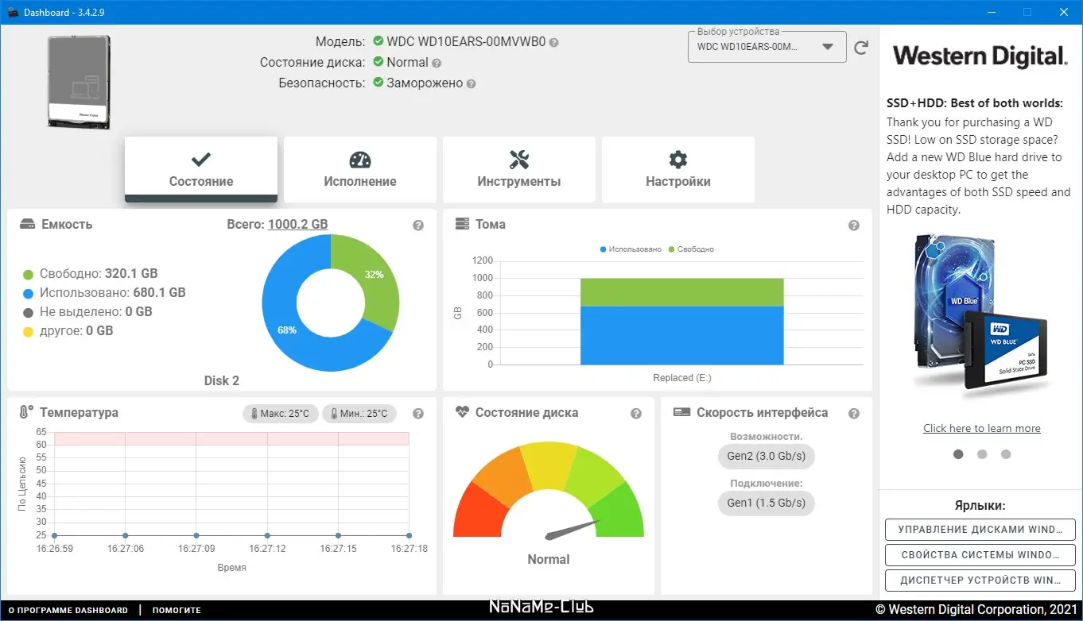
Task: Switch to the Состояние tab
Action: 201,169
